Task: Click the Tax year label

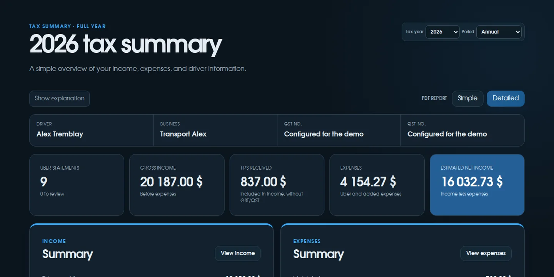Action: point(414,32)
